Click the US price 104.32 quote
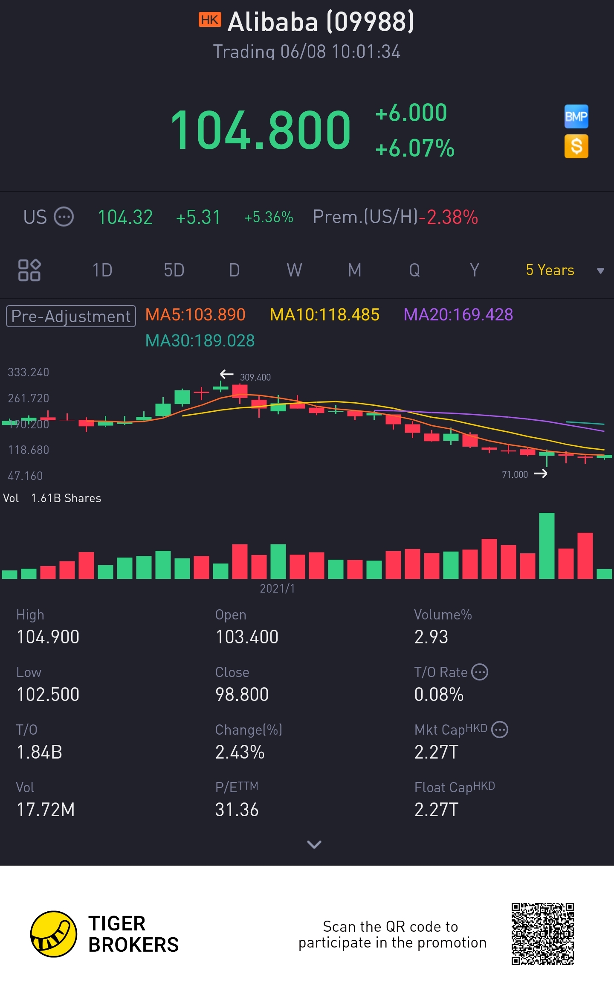 pyautogui.click(x=125, y=217)
